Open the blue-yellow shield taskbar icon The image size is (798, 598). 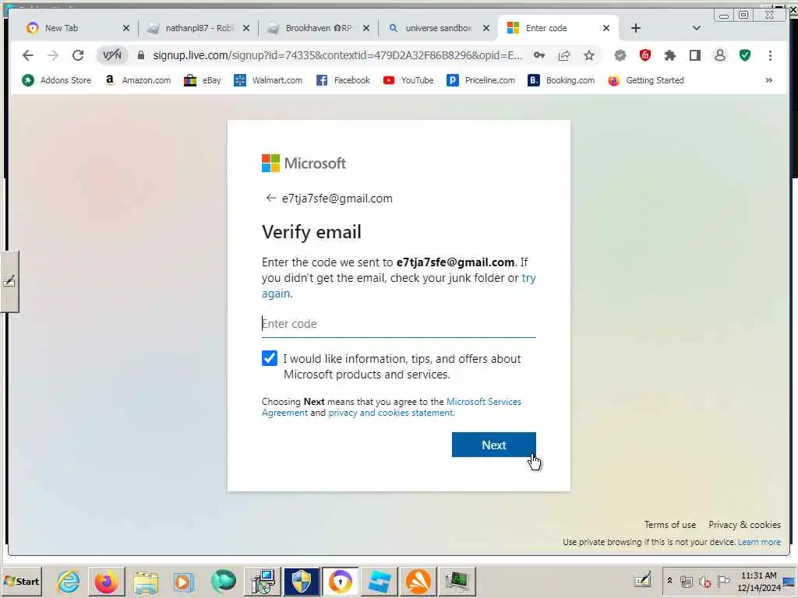click(302, 581)
